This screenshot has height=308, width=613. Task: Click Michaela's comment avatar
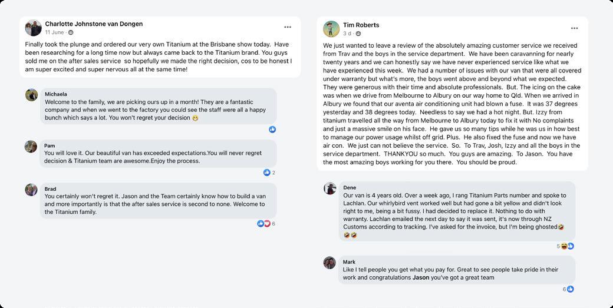(32, 95)
